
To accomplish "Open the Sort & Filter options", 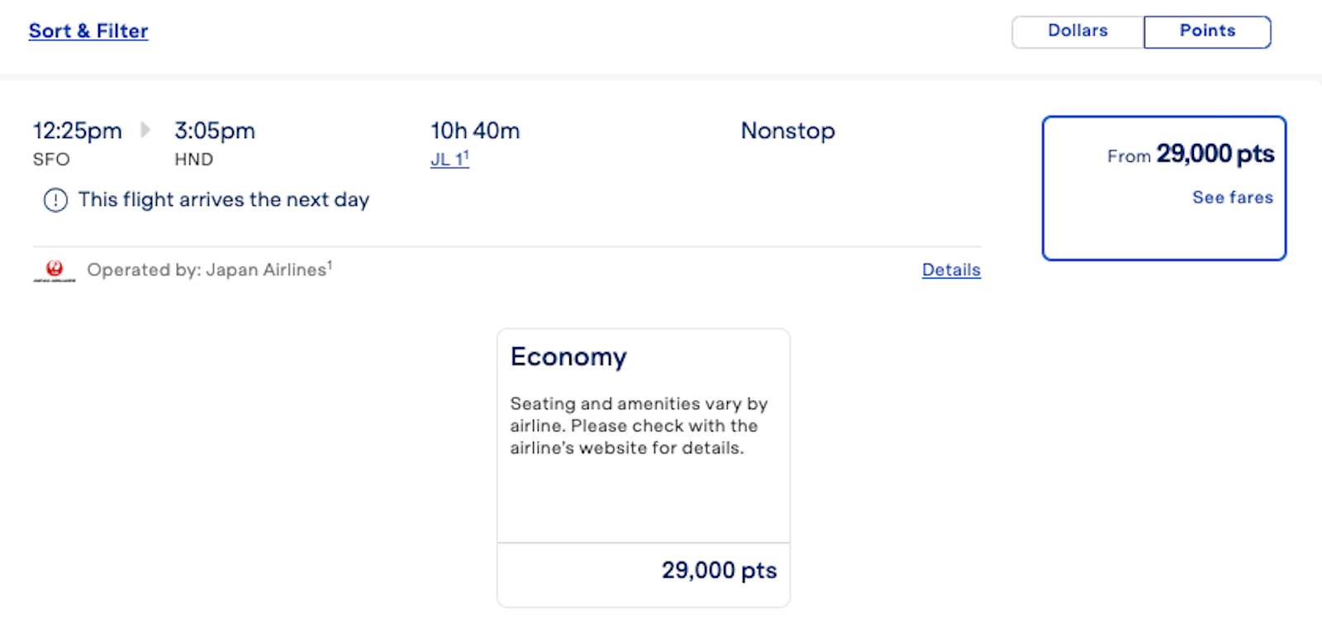I will point(88,31).
